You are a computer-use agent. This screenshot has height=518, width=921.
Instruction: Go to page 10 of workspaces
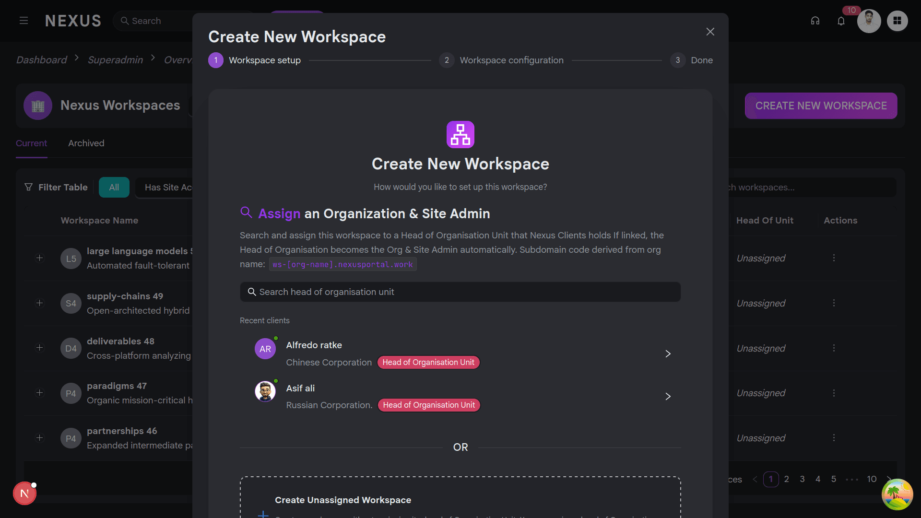[x=872, y=479]
